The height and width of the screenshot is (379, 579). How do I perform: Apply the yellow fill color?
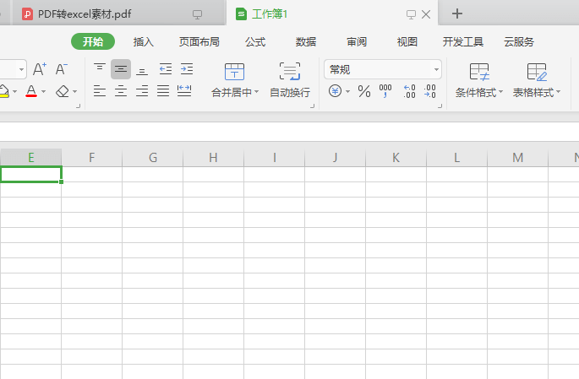click(x=3, y=91)
